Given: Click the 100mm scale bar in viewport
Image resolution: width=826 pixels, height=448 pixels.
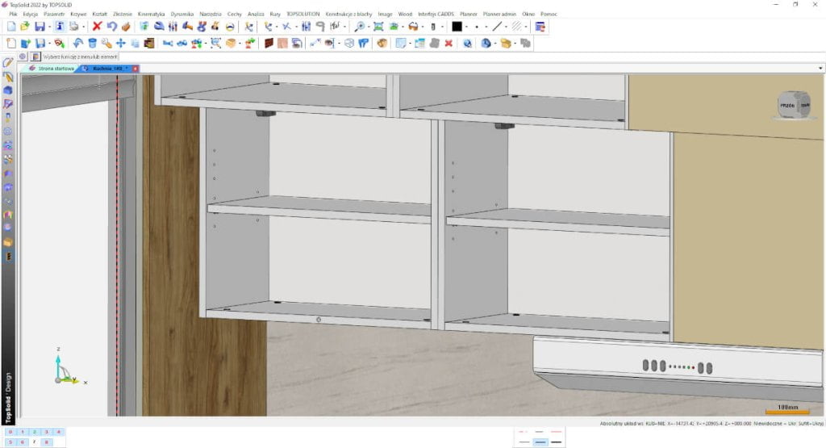Looking at the screenshot, I should (x=787, y=409).
